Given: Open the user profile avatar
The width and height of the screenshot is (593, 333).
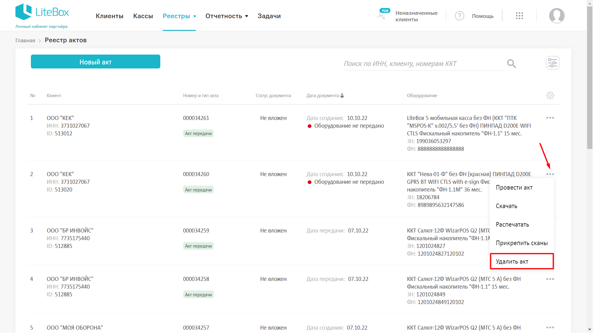Looking at the screenshot, I should pos(557,16).
